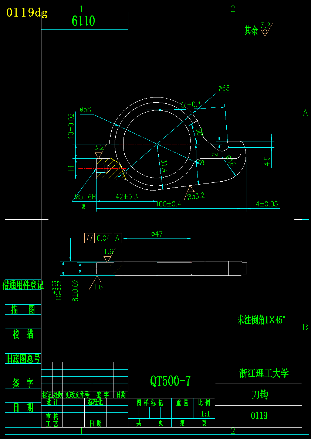The image size is (311, 439).
Task: Select the 0119 number in title block
Action: (x=259, y=415)
